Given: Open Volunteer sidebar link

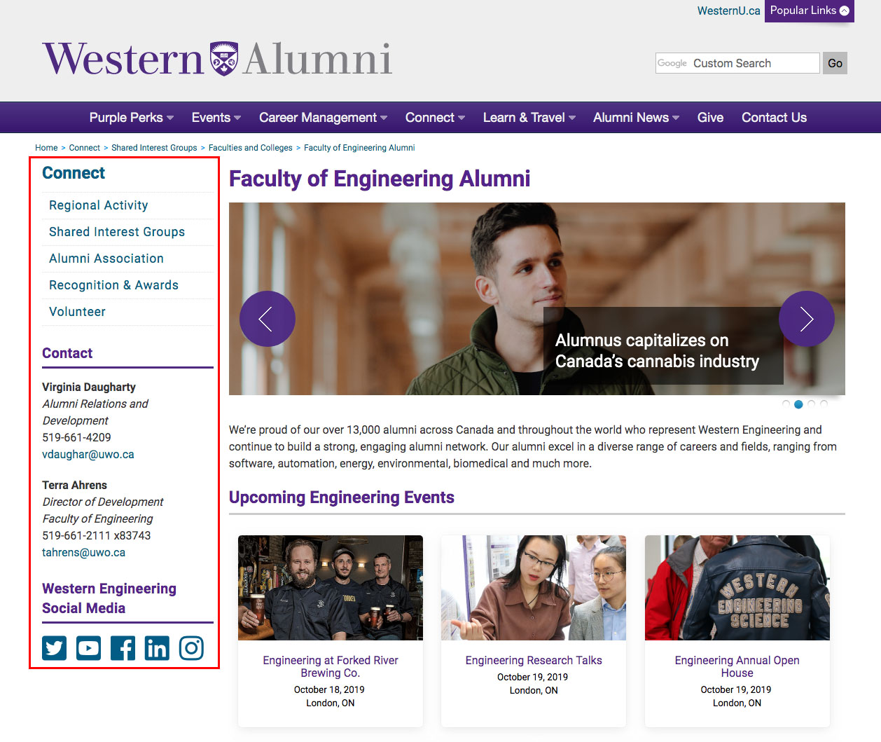Looking at the screenshot, I should coord(77,312).
